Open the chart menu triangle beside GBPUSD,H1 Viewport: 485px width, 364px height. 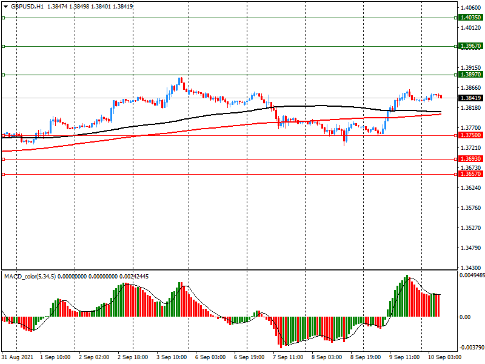(5, 7)
